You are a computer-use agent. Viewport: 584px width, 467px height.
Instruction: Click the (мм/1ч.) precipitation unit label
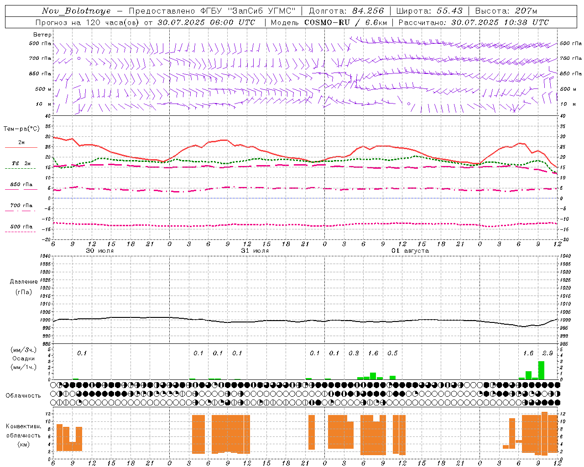(24, 367)
